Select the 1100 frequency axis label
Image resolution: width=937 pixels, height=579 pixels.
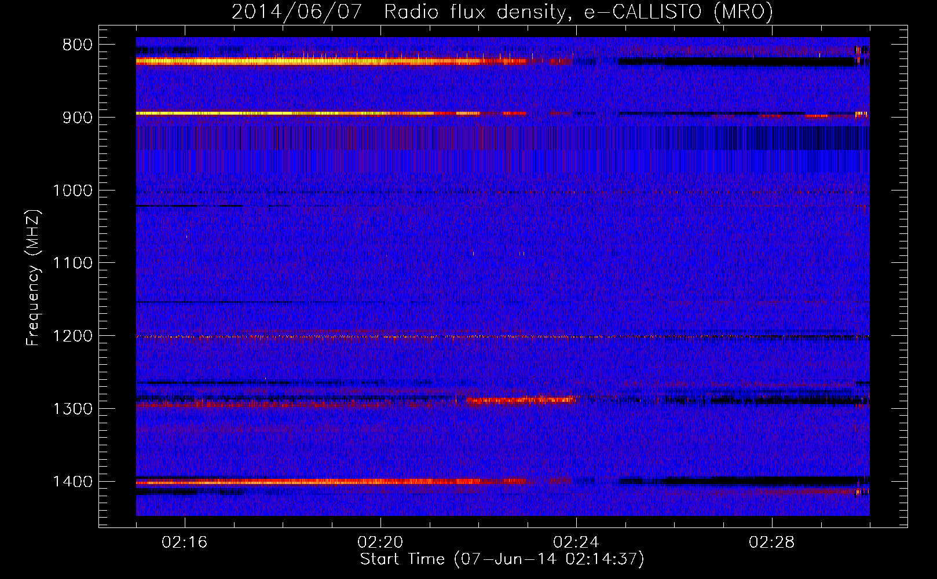point(72,263)
